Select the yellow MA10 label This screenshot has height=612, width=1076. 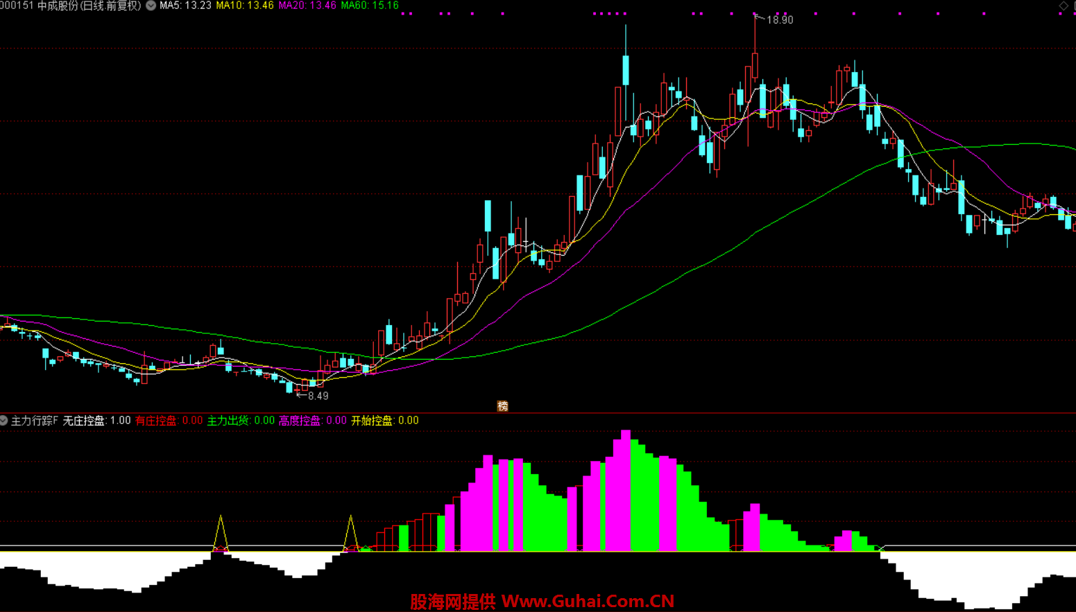[x=245, y=6]
